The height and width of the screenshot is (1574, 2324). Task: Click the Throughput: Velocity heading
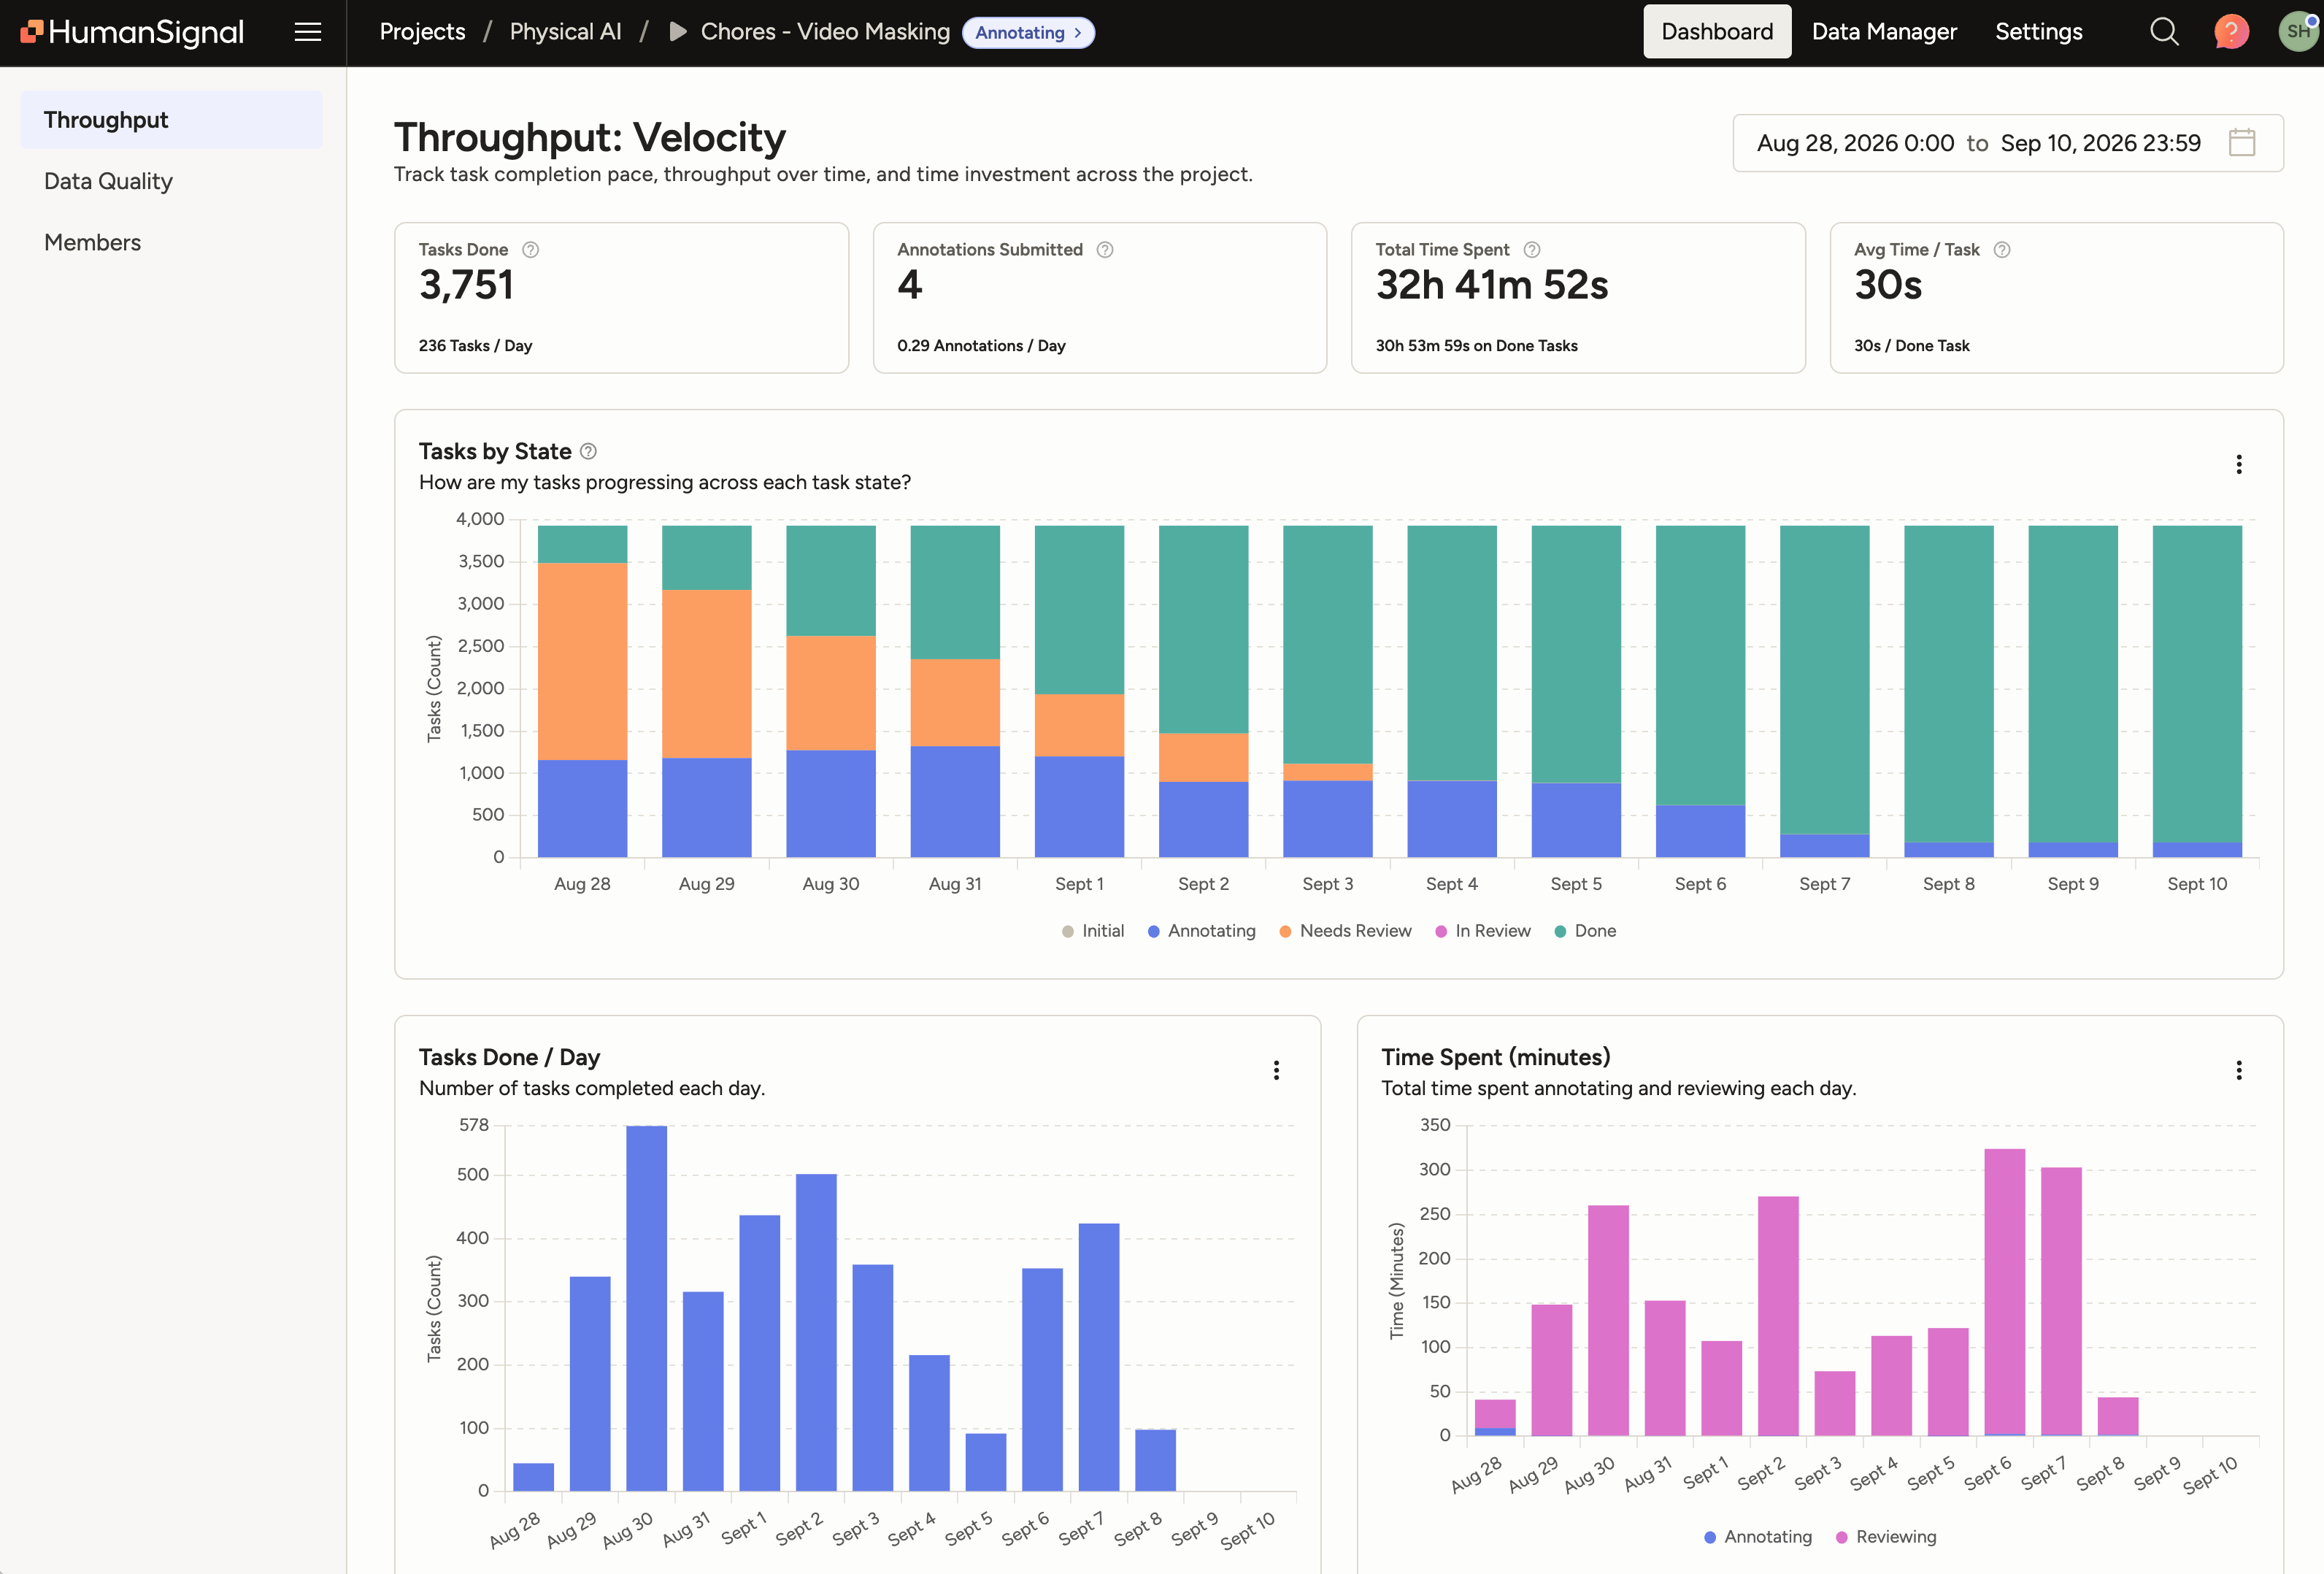click(590, 138)
